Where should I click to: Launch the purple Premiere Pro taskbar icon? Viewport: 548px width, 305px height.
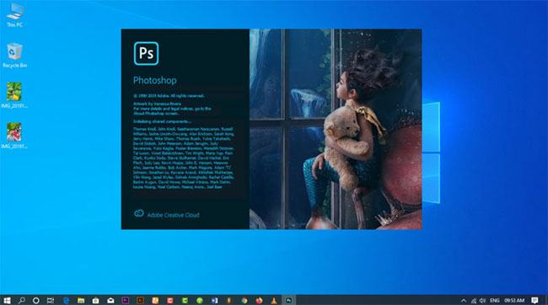[126, 300]
